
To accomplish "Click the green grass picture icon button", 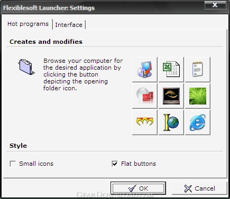I will click(198, 96).
